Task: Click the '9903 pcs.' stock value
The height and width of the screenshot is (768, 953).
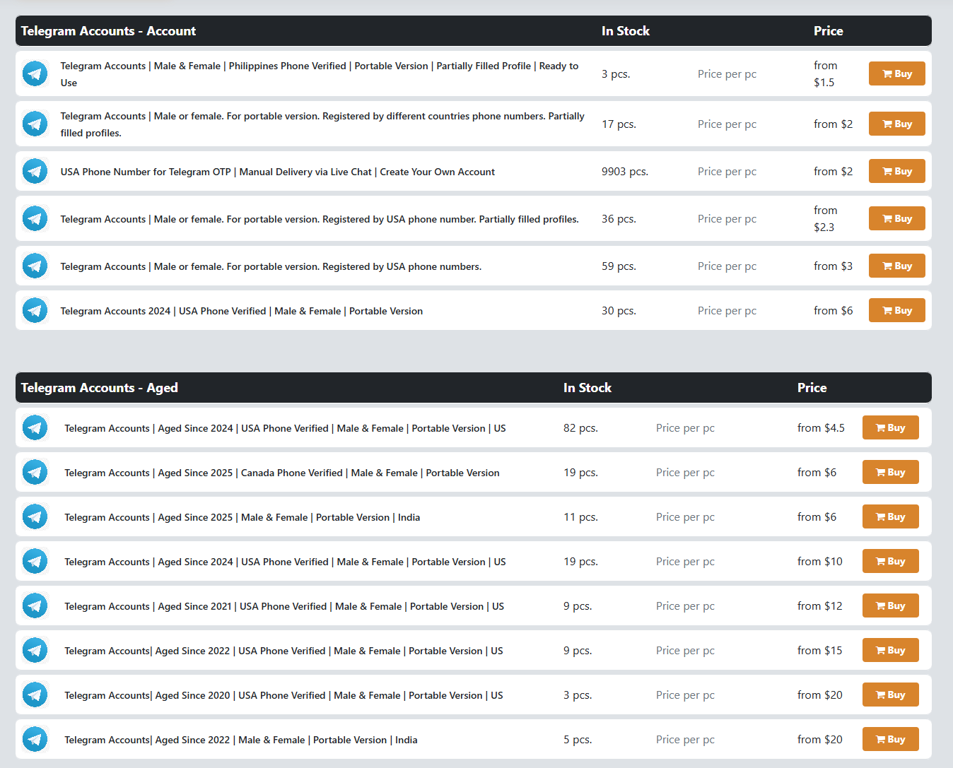Action: point(625,172)
